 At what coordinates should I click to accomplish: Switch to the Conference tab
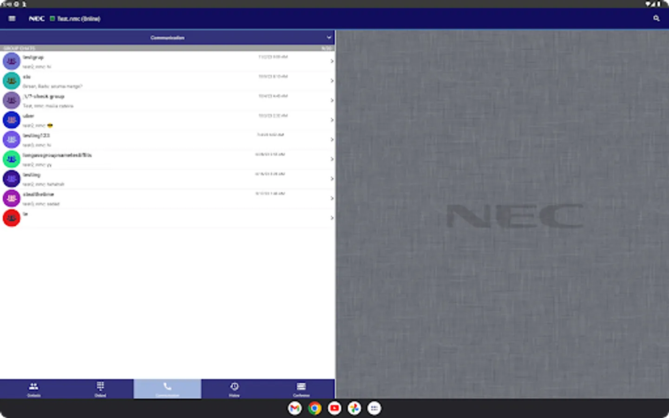(x=301, y=389)
